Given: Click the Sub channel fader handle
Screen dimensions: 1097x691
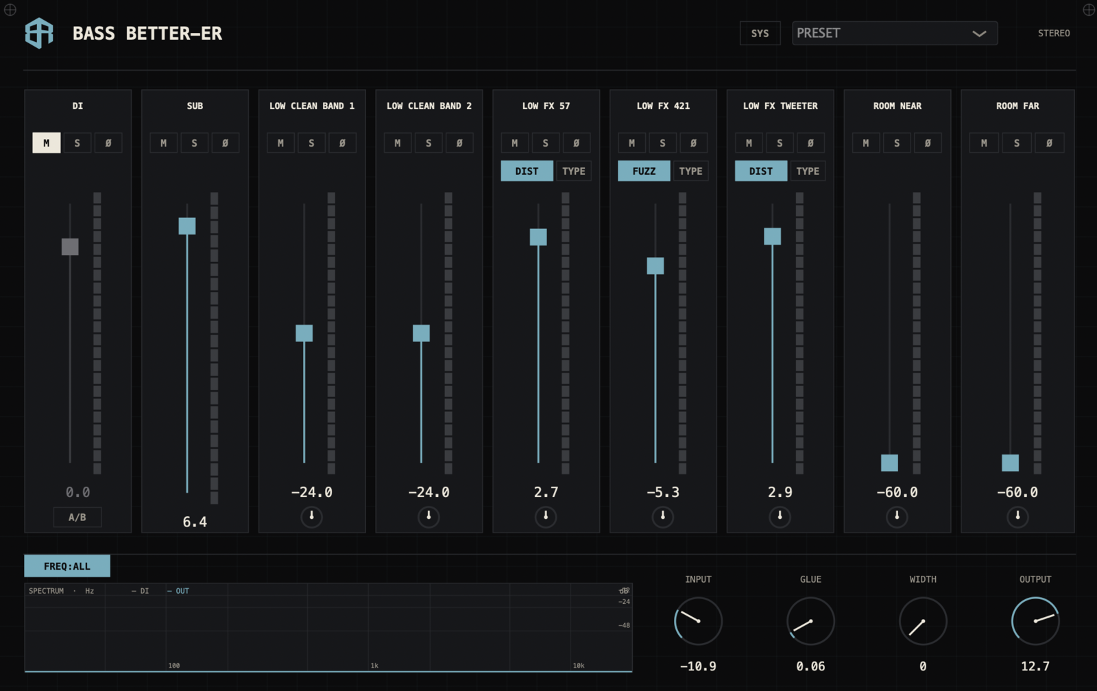Looking at the screenshot, I should coord(187,226).
